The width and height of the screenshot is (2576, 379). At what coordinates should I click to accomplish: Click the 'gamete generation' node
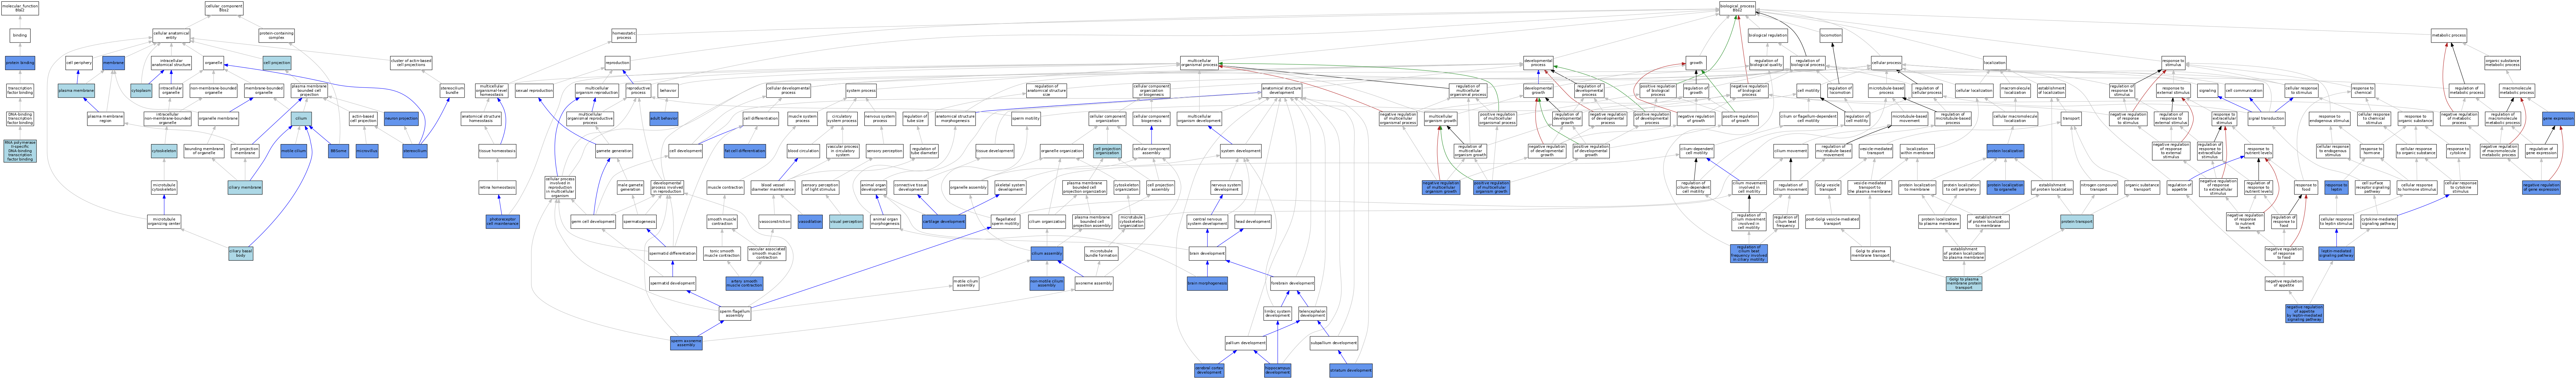point(614,151)
